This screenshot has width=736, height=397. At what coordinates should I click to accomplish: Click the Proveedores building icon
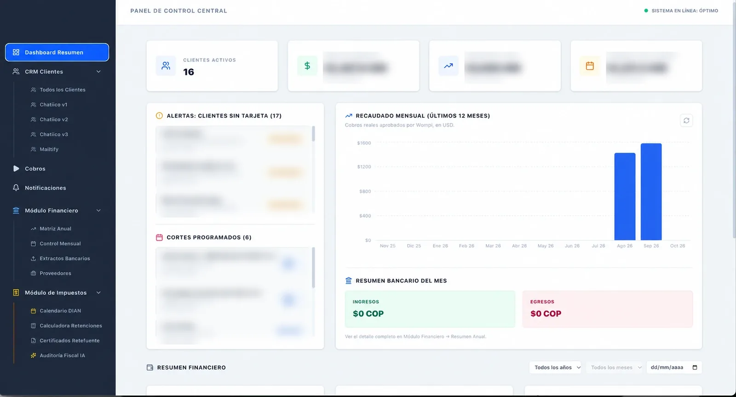(x=33, y=274)
